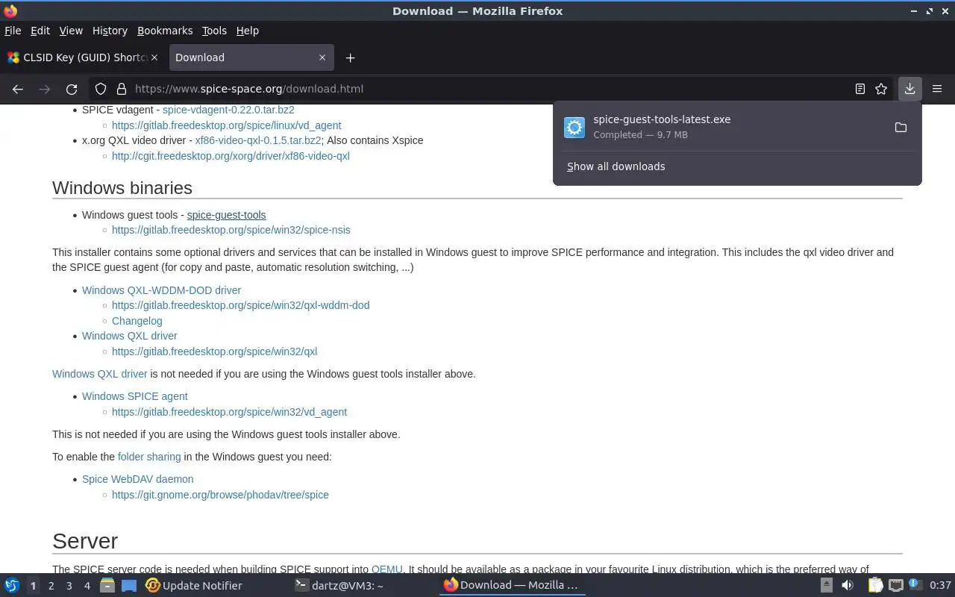Click the QEMU link
This screenshot has width=955, height=597.
tap(386, 569)
